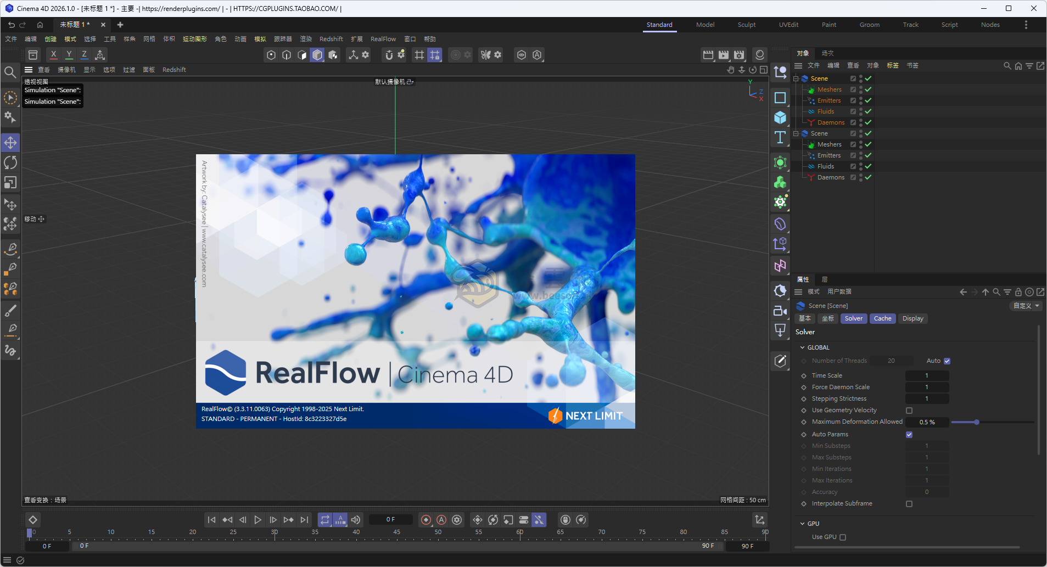This screenshot has width=1047, height=567.
Task: Toggle the X axis lock
Action: tap(53, 55)
